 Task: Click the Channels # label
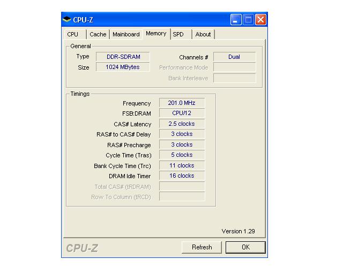click(x=193, y=57)
